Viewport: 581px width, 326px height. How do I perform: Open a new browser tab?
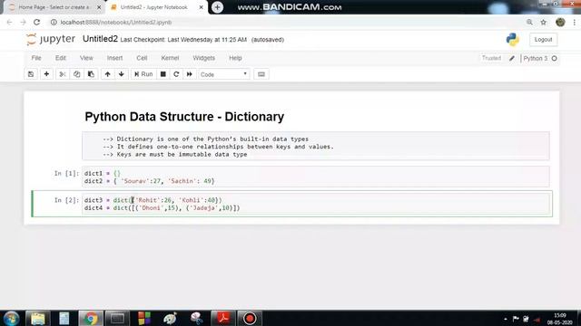coord(218,7)
